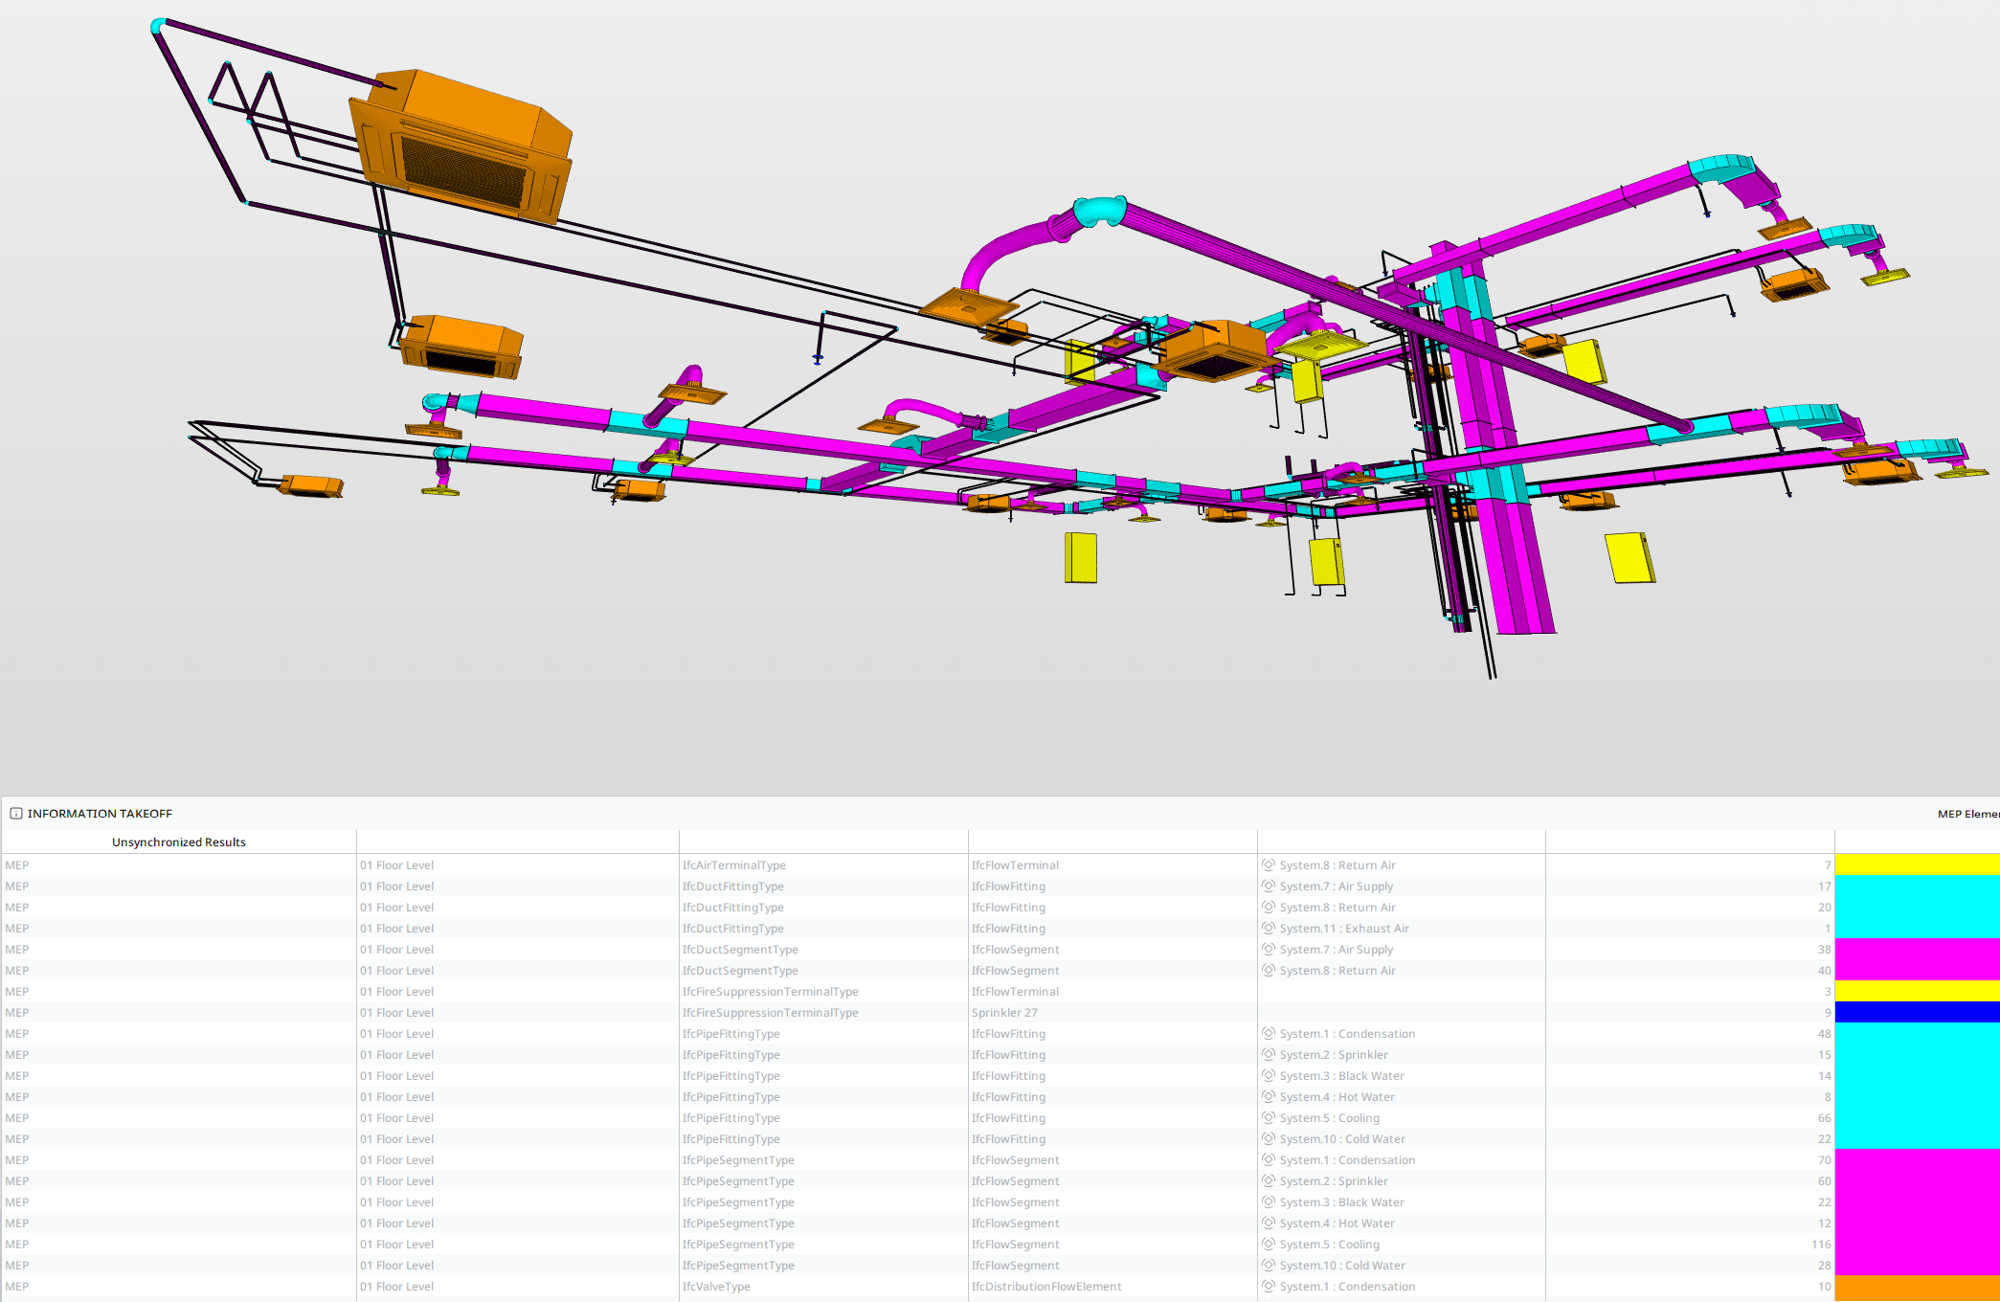The width and height of the screenshot is (2000, 1302).
Task: Click system icon on IfcAirTerminalType Return Air row
Action: [1269, 864]
